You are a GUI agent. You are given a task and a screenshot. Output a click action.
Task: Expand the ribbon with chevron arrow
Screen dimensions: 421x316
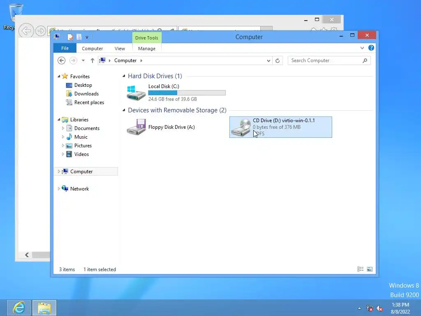[x=362, y=48]
